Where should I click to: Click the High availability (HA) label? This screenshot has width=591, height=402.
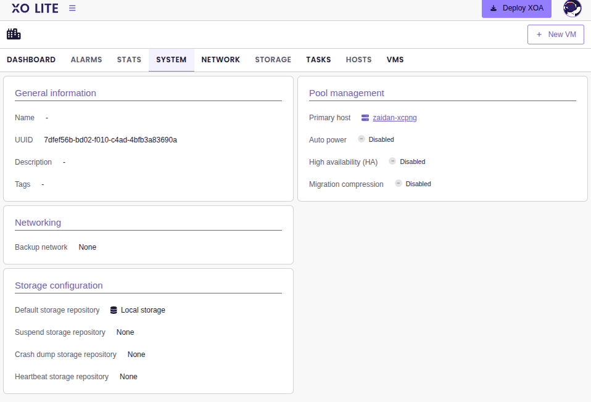point(343,162)
